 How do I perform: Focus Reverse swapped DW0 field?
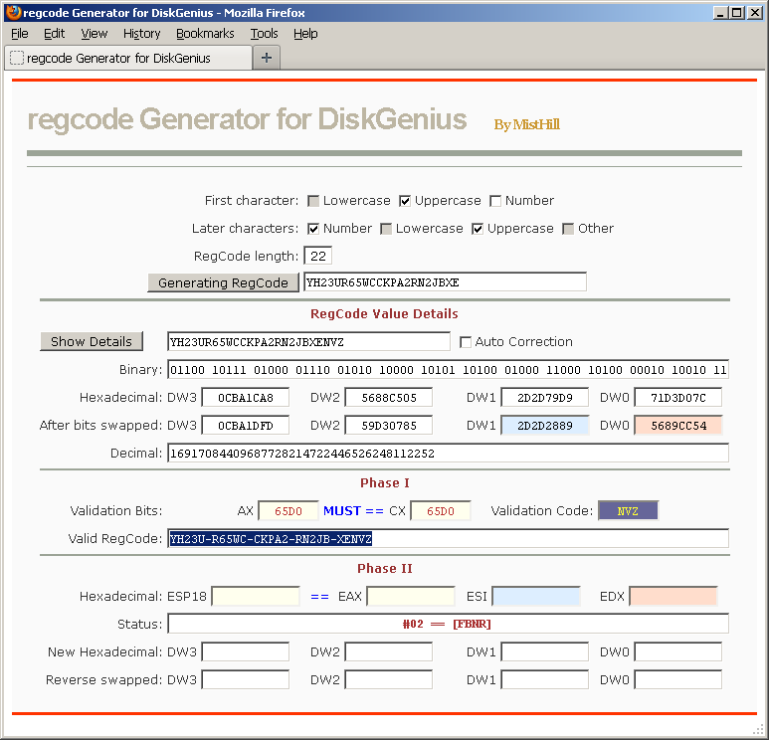click(x=677, y=679)
